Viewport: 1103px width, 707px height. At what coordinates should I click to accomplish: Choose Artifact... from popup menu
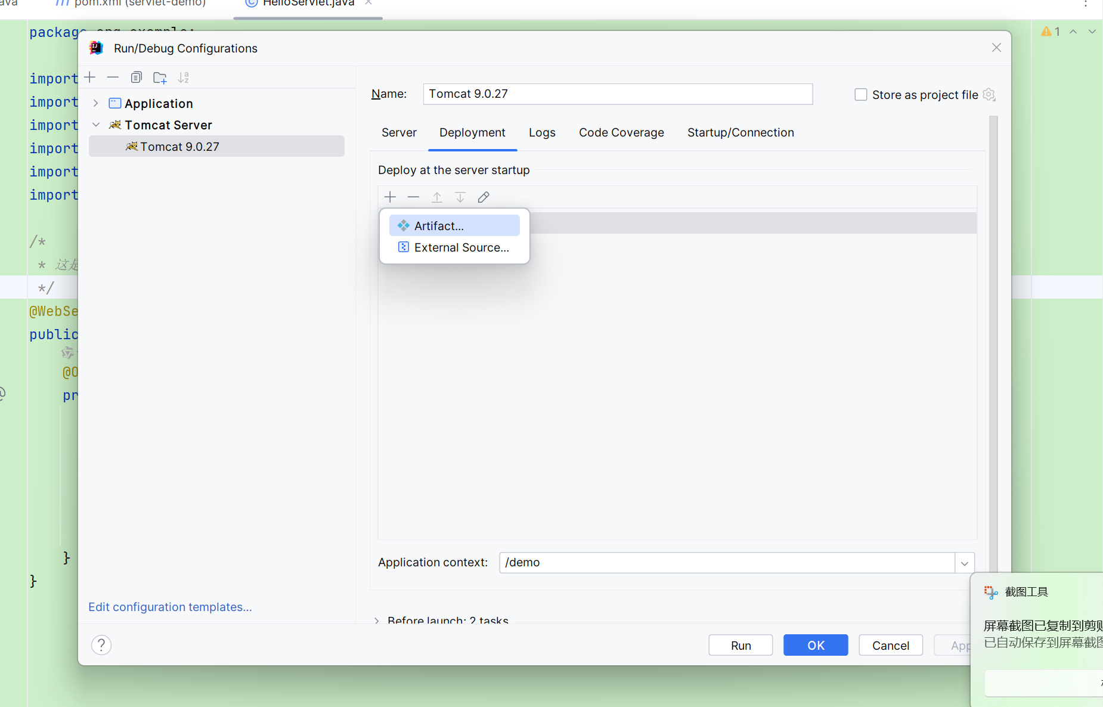coord(454,225)
